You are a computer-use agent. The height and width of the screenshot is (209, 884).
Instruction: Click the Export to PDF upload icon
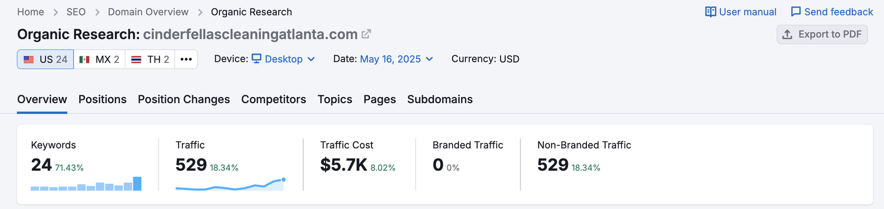coord(787,34)
